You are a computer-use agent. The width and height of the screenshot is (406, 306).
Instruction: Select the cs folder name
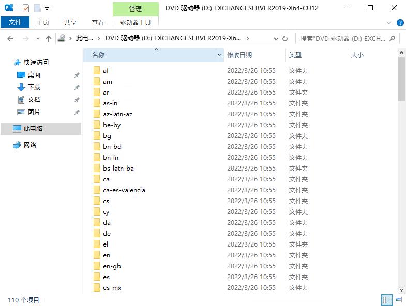[106, 201]
